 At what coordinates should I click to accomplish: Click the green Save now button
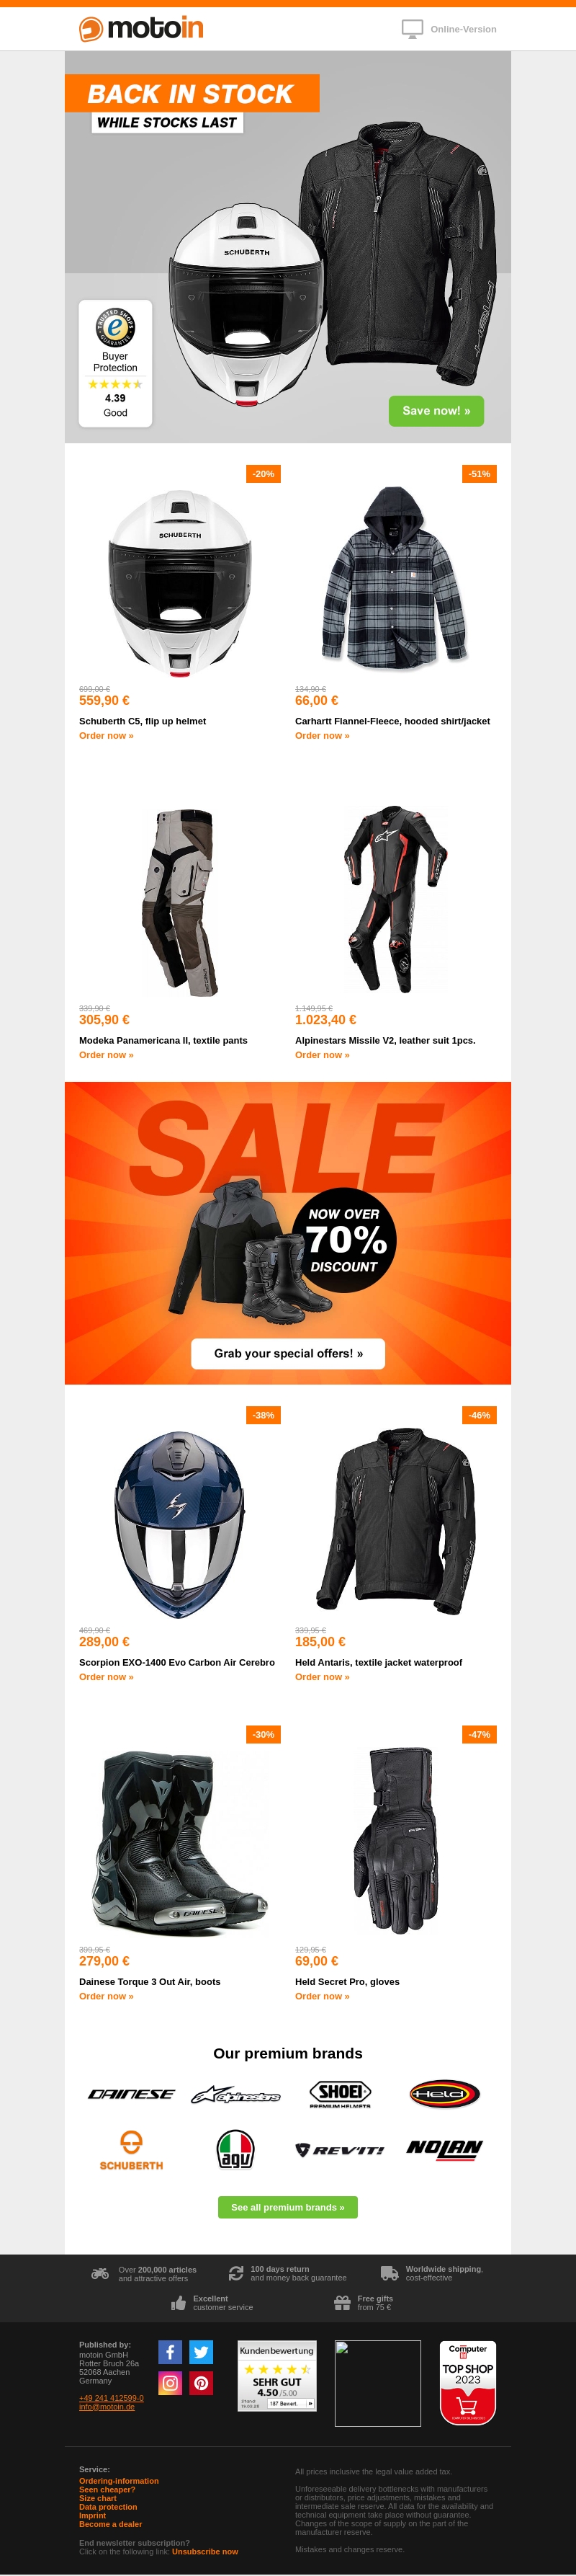436,411
